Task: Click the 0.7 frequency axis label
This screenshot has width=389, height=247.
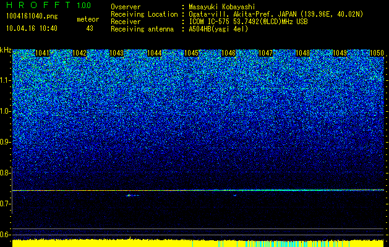Action: coord(5,204)
